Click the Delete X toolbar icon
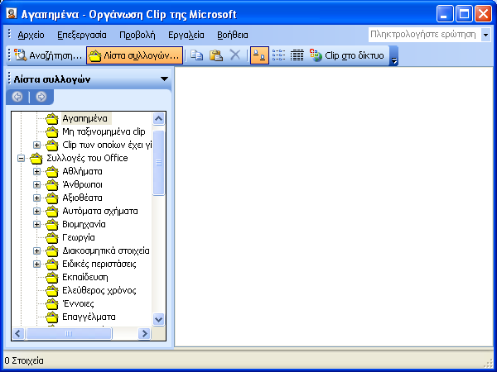This screenshot has width=497, height=372. pyautogui.click(x=235, y=55)
